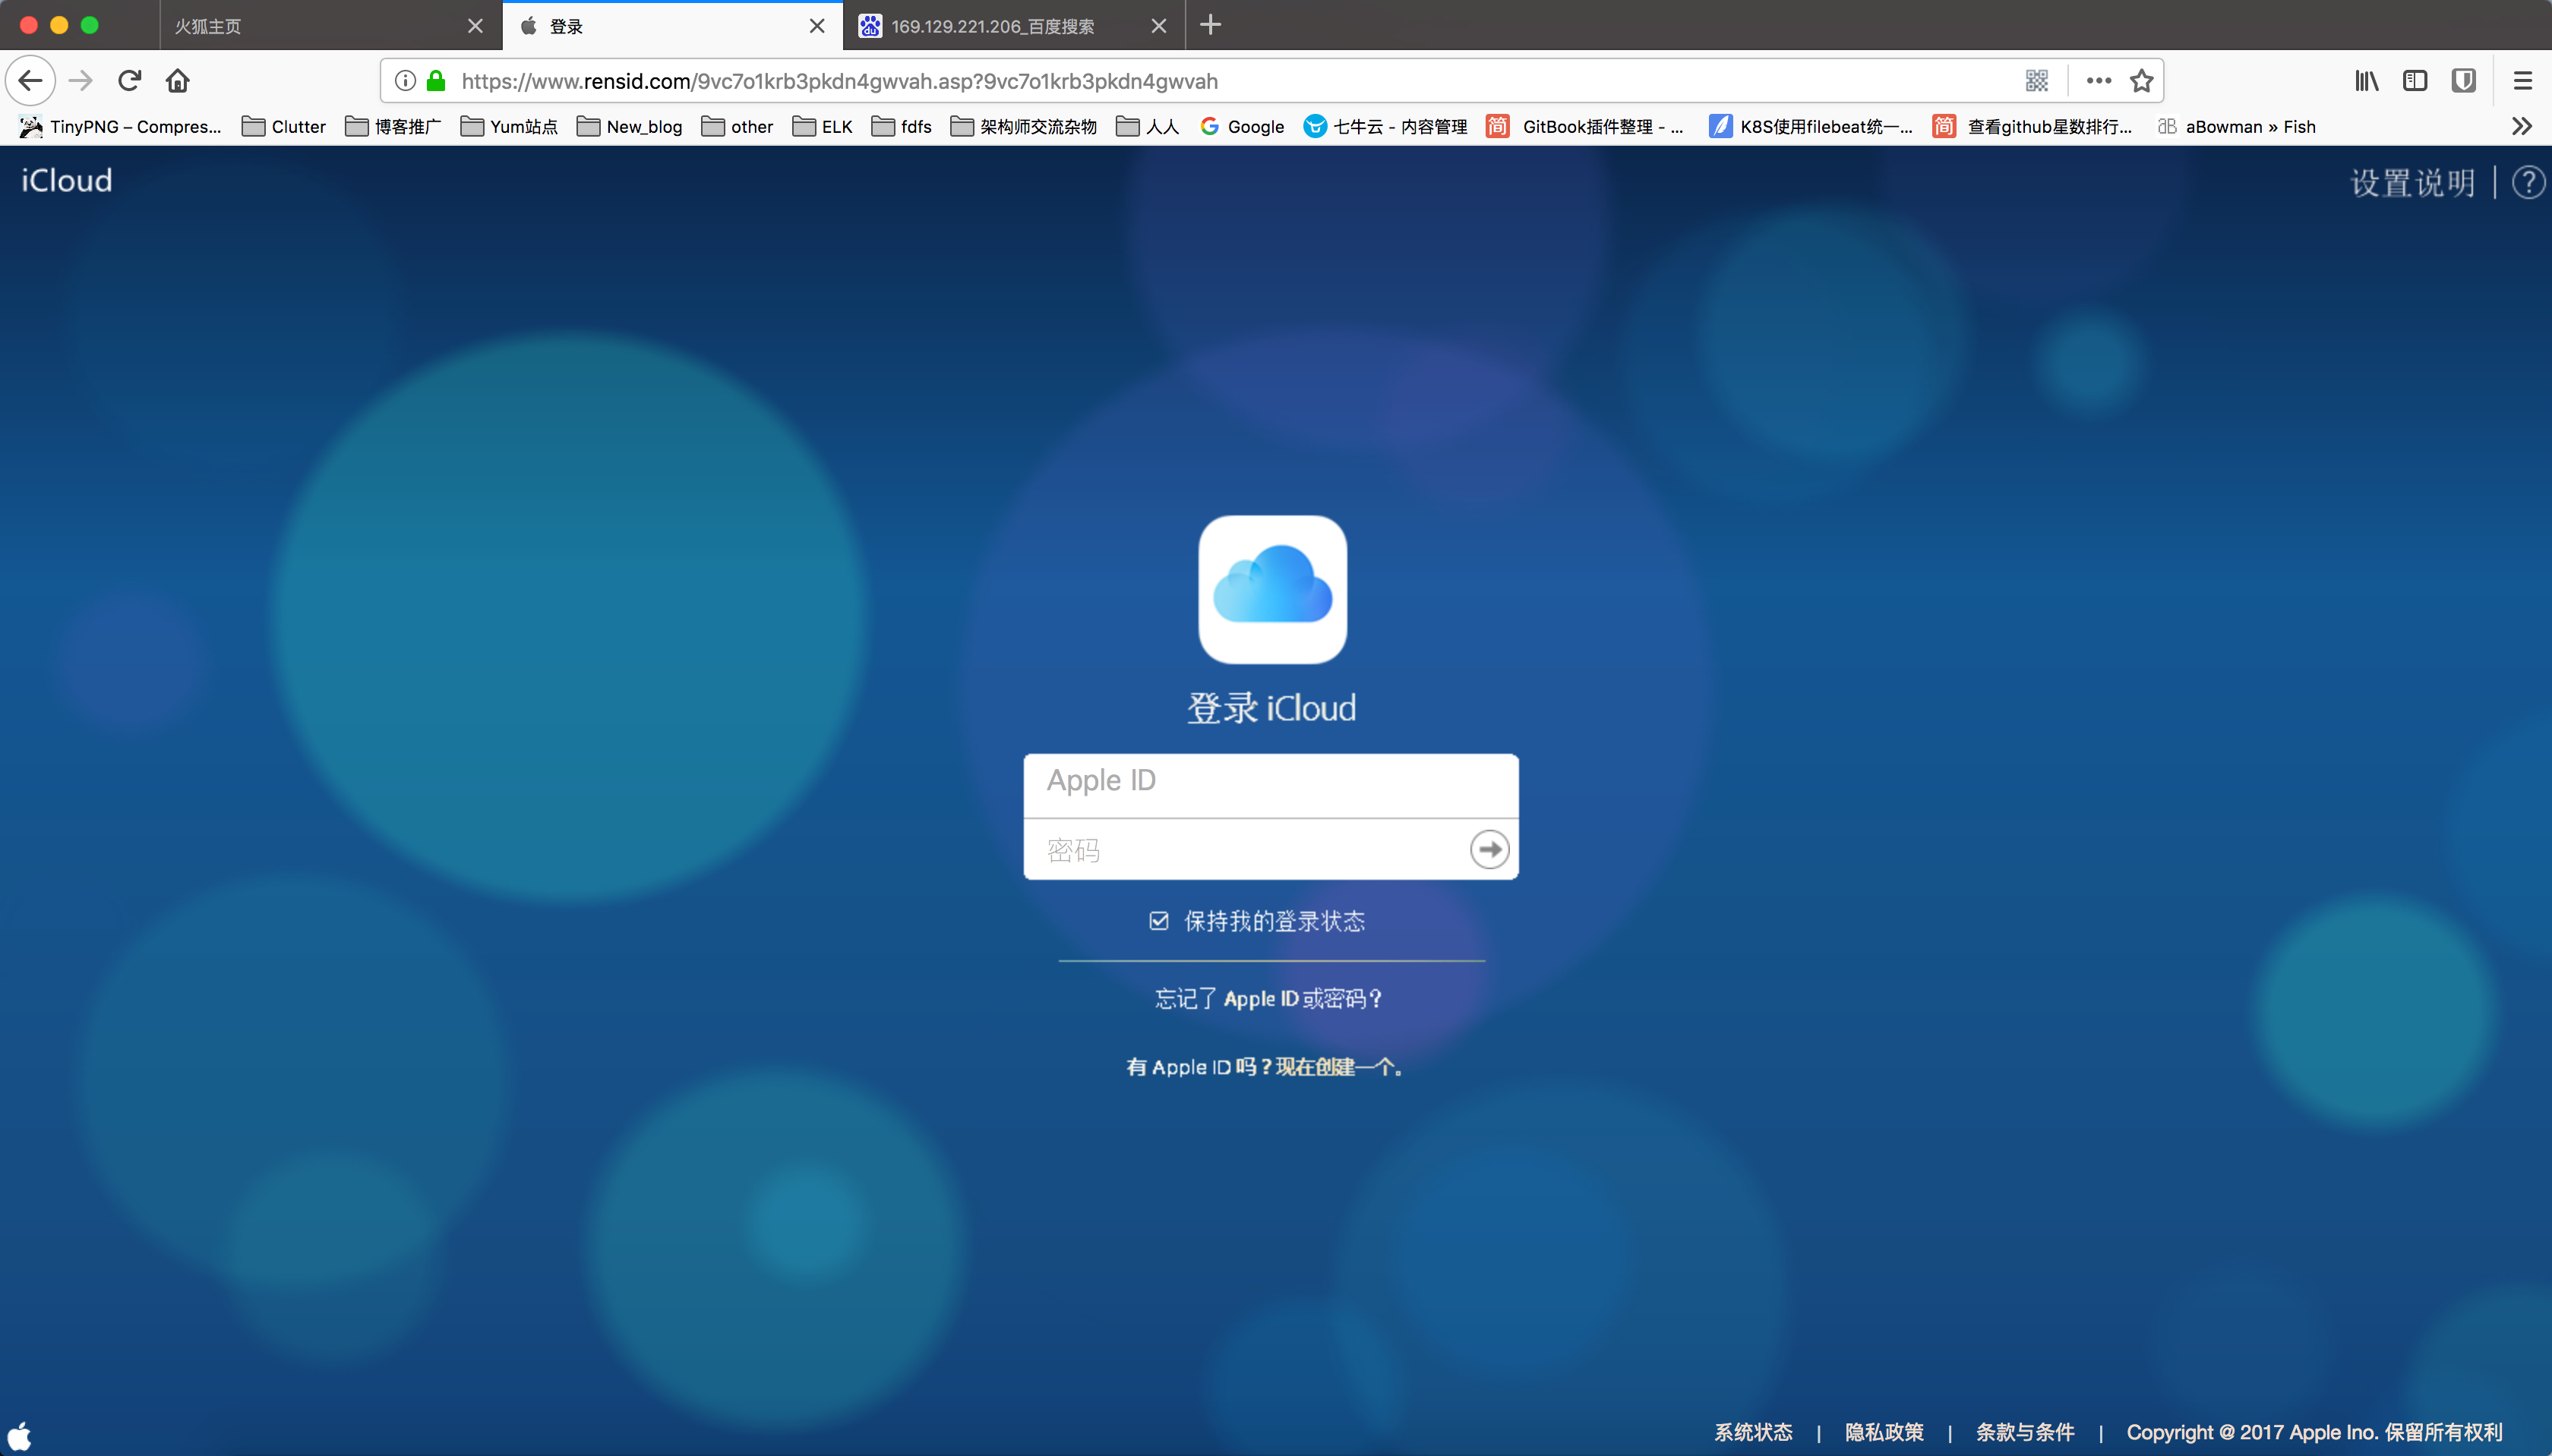2552x1456 pixels.
Task: Click the 忘记了 Apple ID 或密码 link
Action: [x=1268, y=998]
